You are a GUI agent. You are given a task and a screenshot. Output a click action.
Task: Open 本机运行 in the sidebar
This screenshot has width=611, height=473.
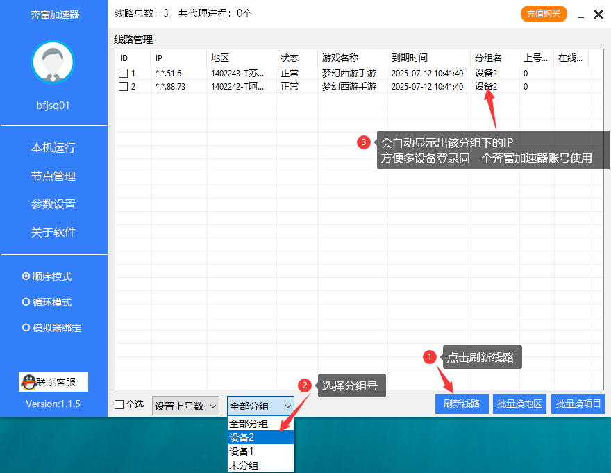53,148
